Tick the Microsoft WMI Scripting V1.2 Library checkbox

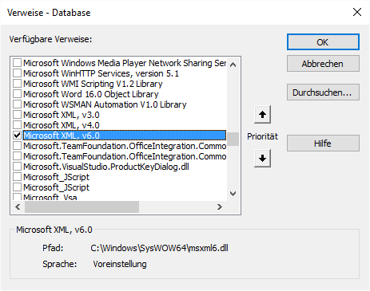pos(18,84)
